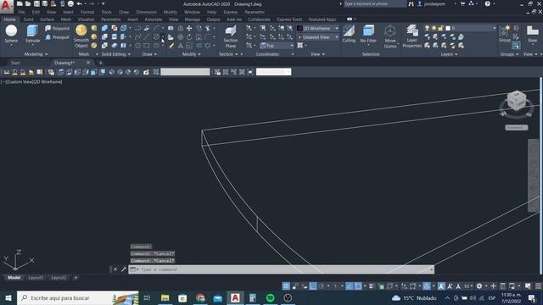Viewport: 543px width, 305px height.
Task: Toggle layer on/off lightbulb in layer dropdown
Action: tap(428, 28)
